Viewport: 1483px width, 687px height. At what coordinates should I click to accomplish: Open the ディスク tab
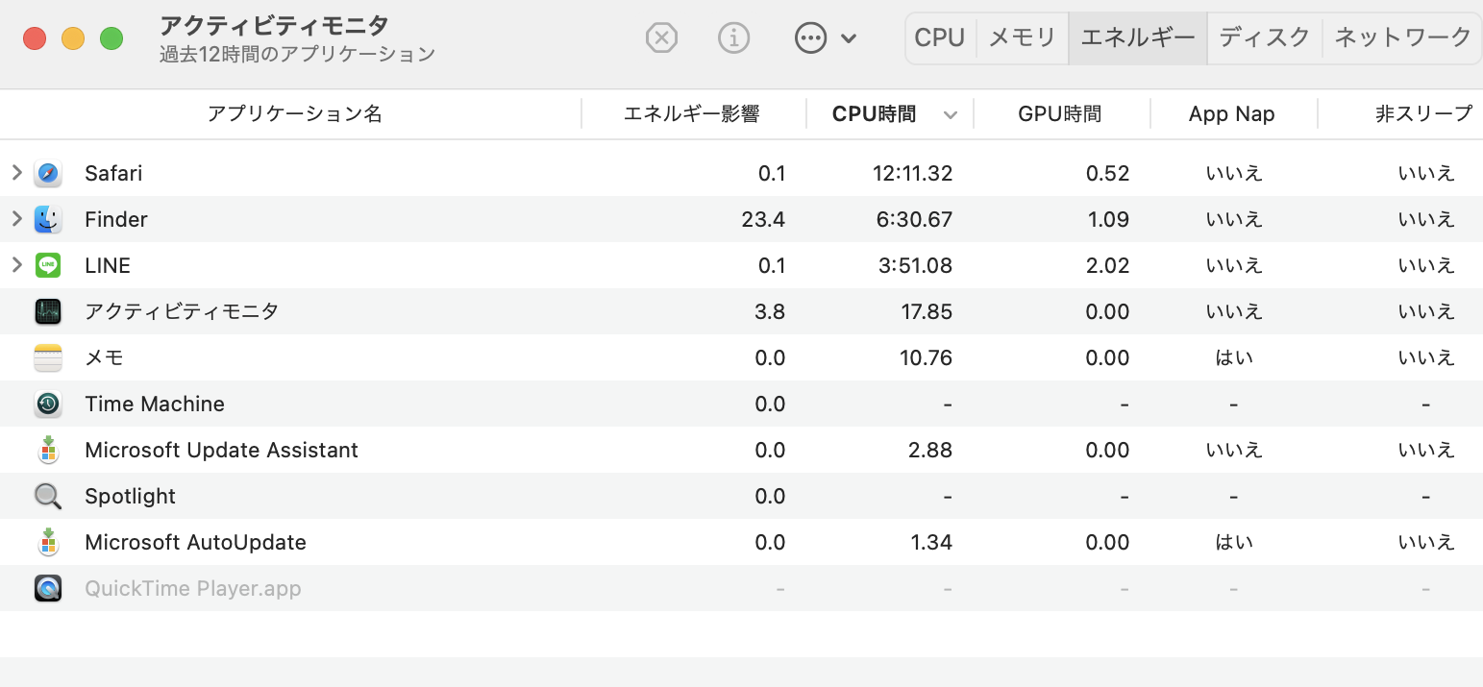click(x=1264, y=38)
